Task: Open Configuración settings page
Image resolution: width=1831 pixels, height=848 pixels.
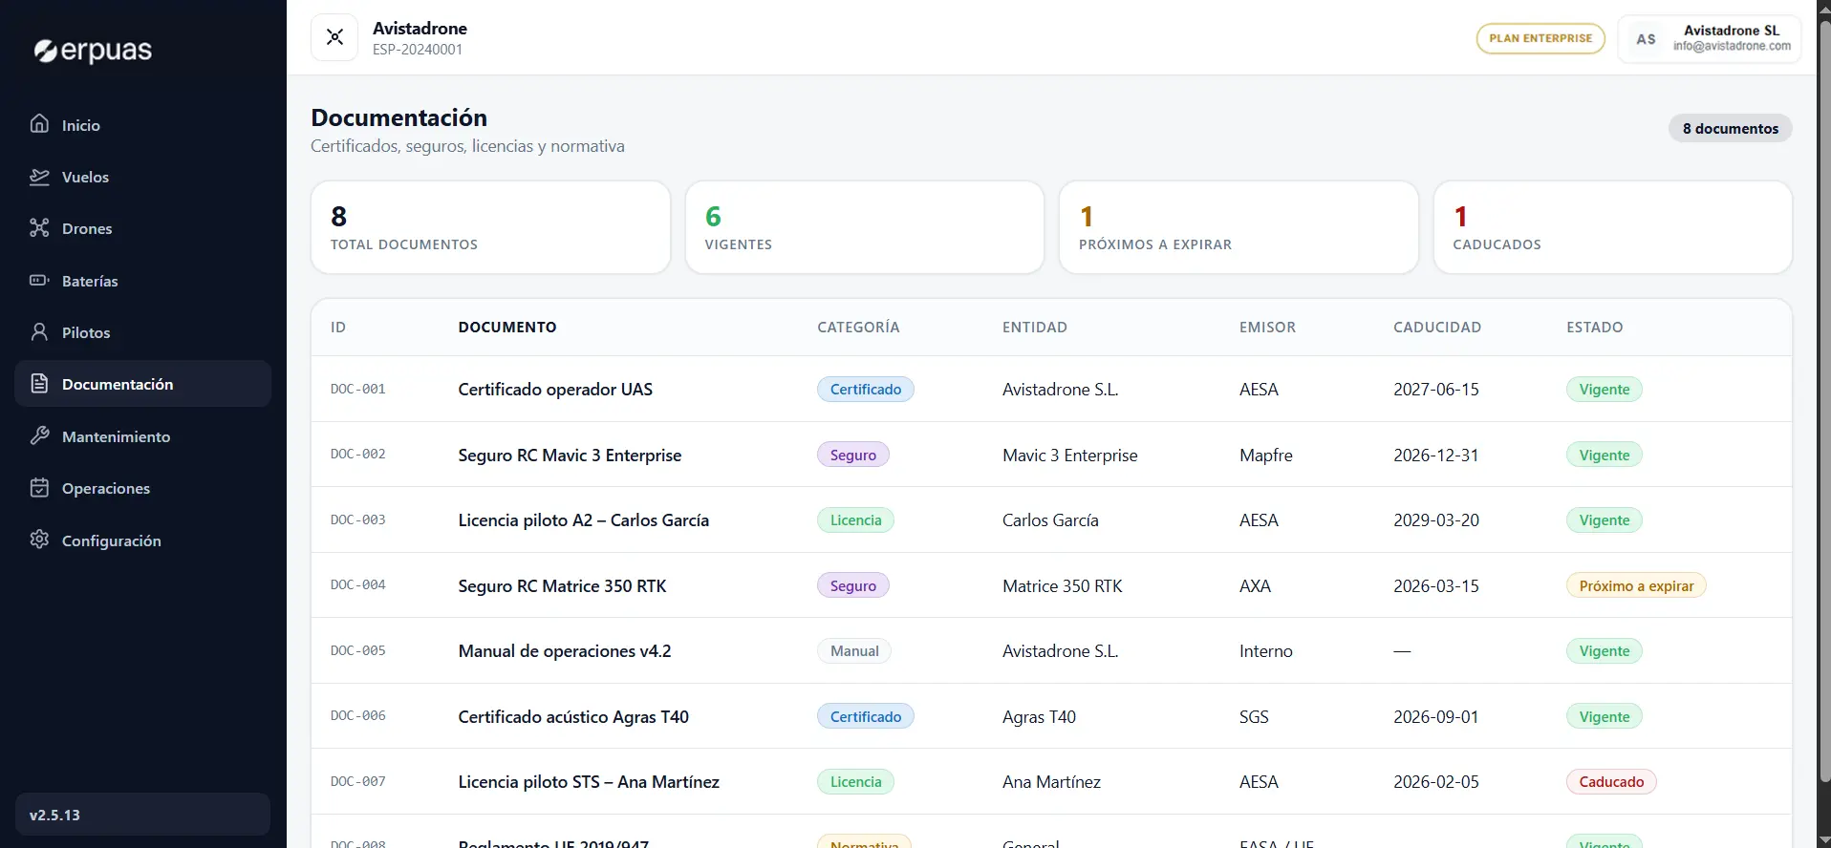Action: coord(143,541)
